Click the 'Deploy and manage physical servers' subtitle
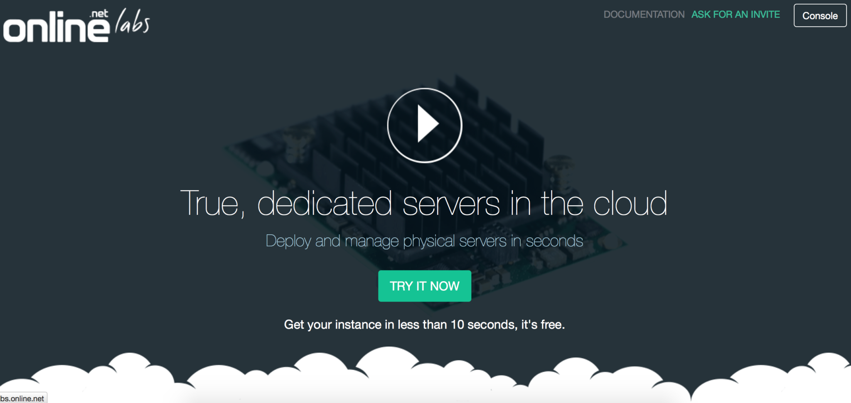Viewport: 851px width, 403px height. coord(424,241)
